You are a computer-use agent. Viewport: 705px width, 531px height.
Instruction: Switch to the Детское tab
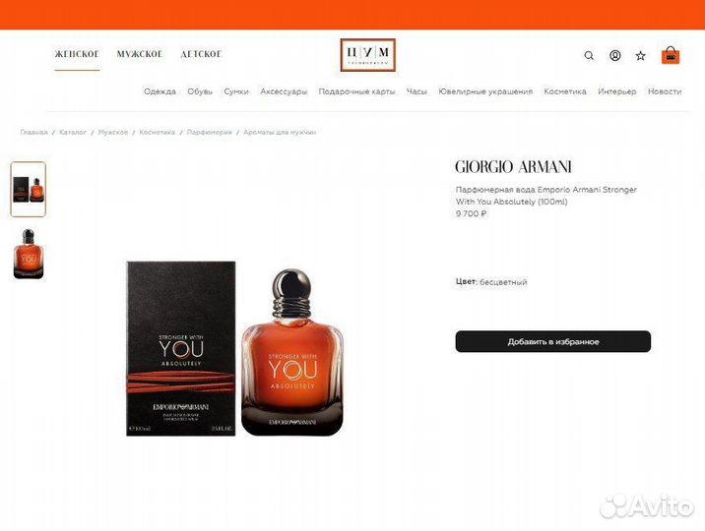[x=201, y=54]
